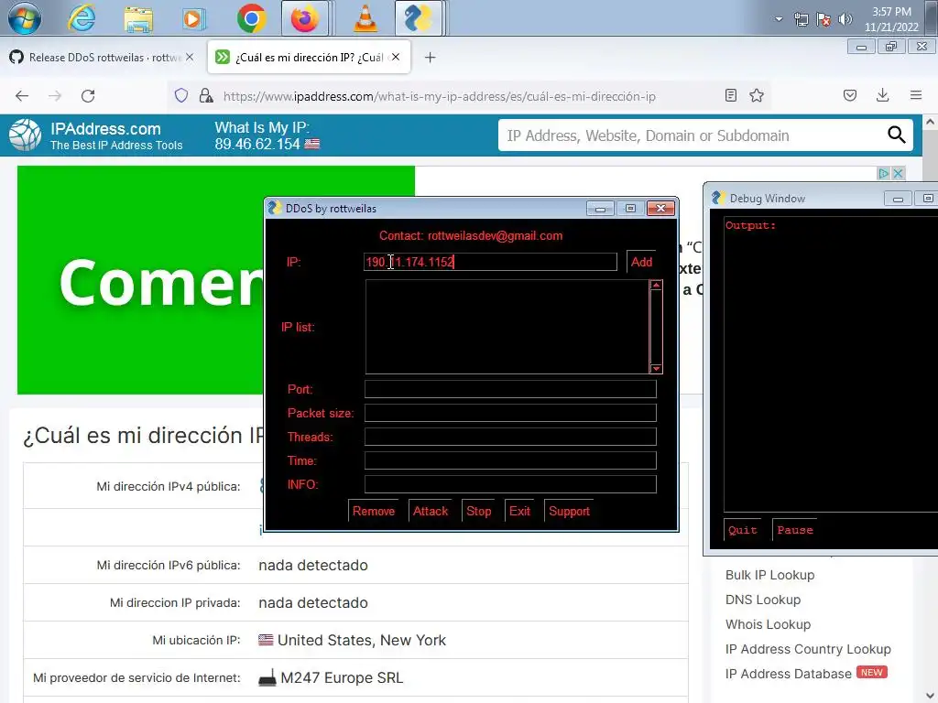
Task: Switch to Firefox taskbar icon
Action: [x=305, y=18]
